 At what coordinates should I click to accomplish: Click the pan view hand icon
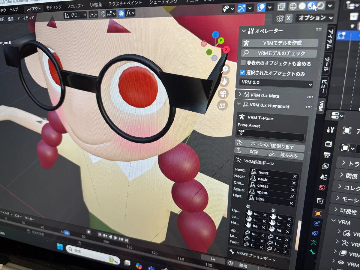click(x=224, y=81)
